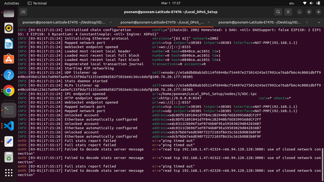Open the en keyboard layout menu

coord(292,3)
